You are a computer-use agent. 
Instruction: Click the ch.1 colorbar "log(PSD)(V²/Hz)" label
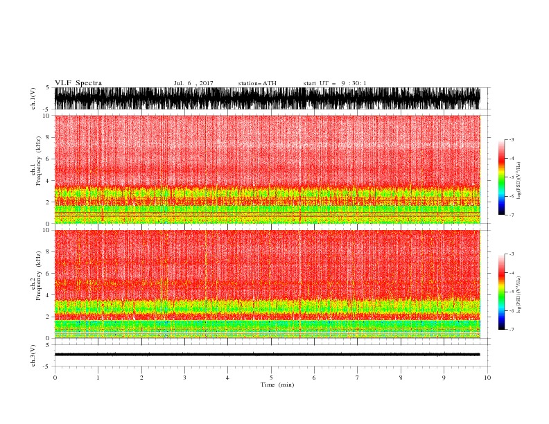tap(519, 181)
